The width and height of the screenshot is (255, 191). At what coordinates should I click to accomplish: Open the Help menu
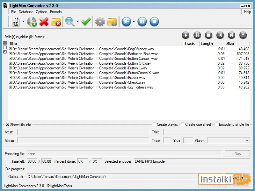pyautogui.click(x=247, y=12)
